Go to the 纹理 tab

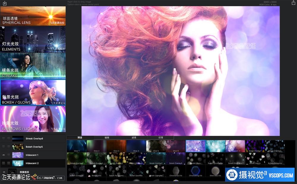tap(161, 138)
